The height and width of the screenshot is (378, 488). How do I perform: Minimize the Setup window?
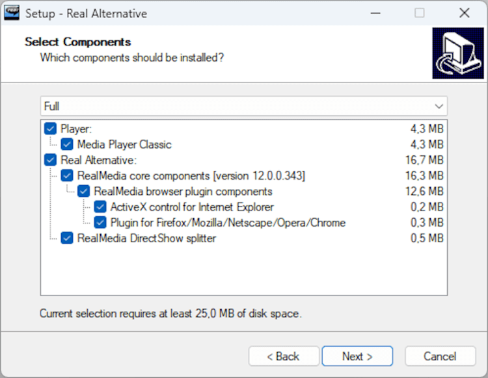point(375,13)
